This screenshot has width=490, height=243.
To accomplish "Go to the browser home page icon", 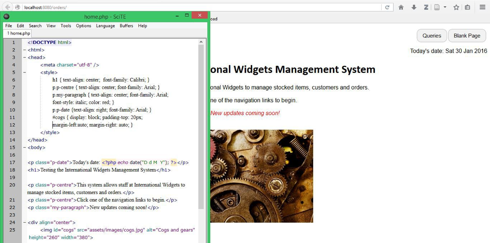I will [401, 7].
